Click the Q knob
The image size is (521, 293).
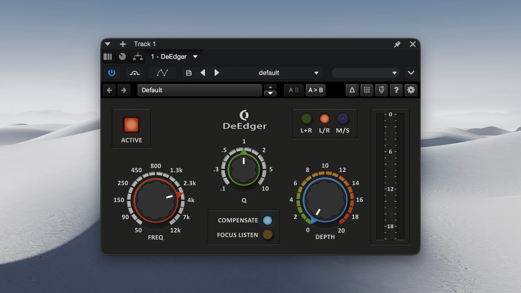244,170
